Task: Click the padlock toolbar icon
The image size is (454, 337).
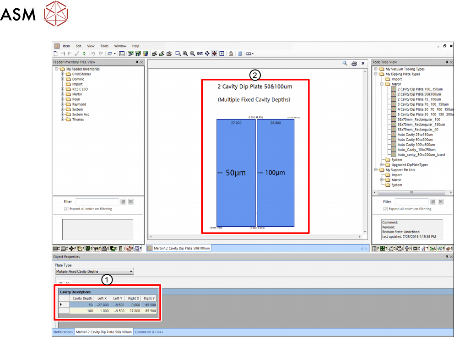Action: pyautogui.click(x=231, y=54)
